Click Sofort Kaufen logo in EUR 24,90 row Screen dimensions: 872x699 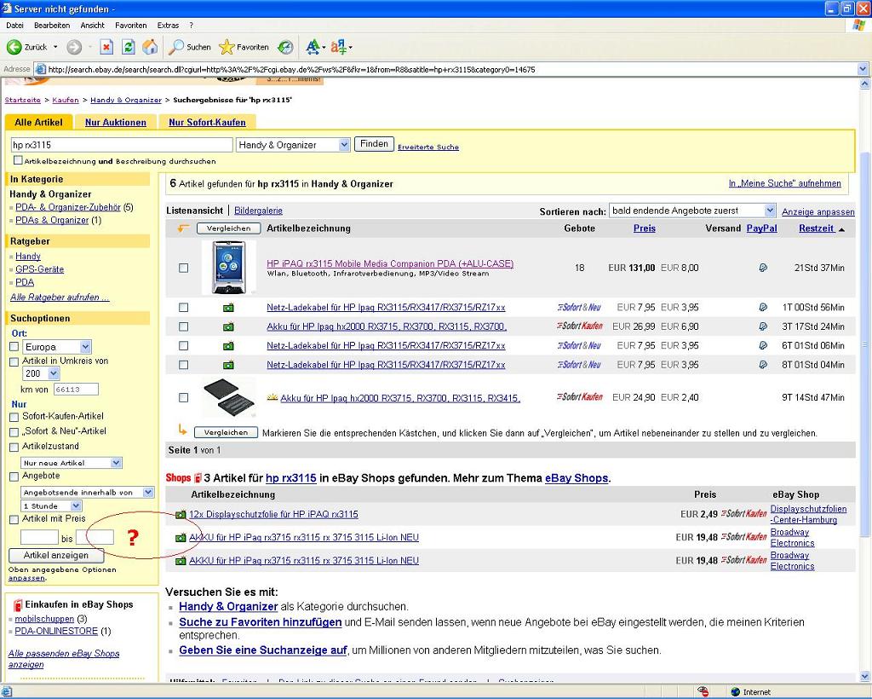[x=579, y=397]
